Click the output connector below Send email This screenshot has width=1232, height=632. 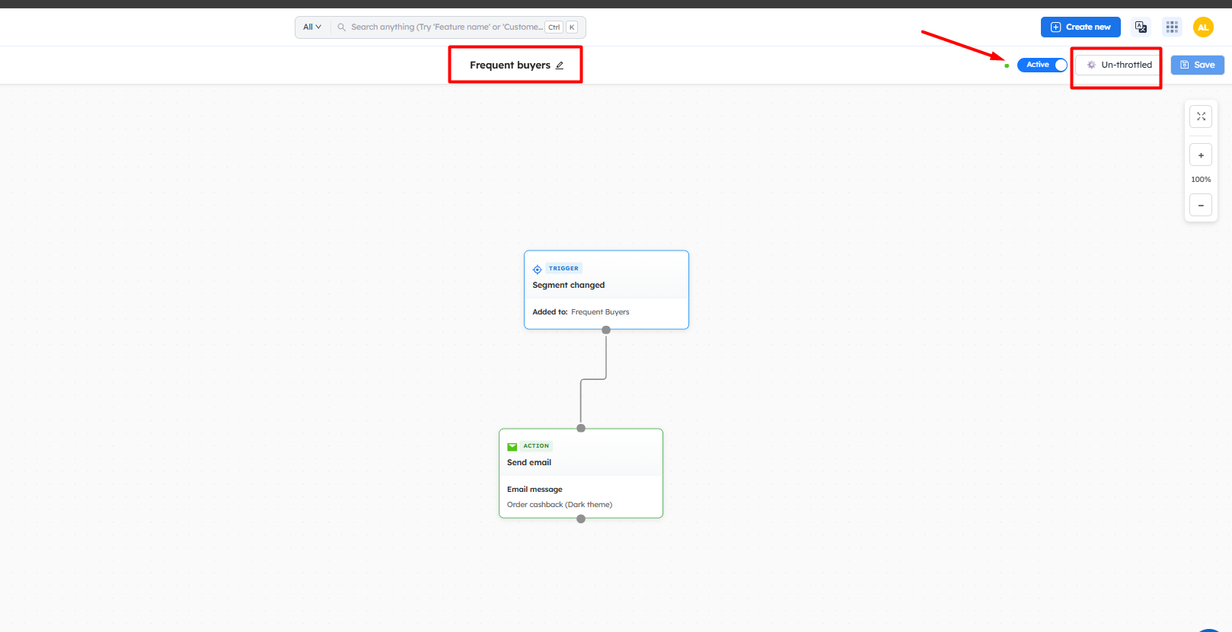click(581, 519)
